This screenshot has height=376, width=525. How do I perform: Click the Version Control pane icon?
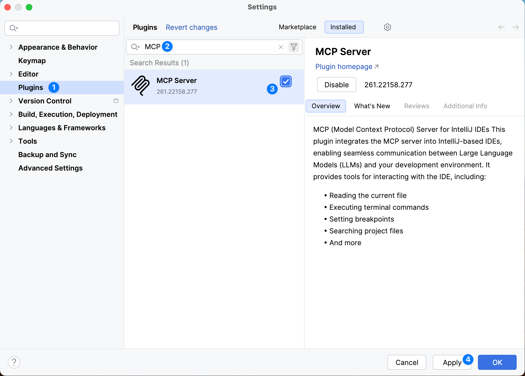click(x=116, y=101)
